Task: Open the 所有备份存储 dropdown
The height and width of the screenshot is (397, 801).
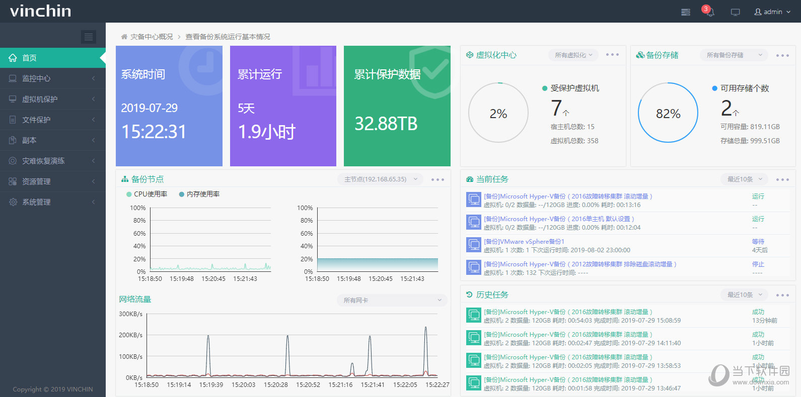Action: (x=734, y=55)
